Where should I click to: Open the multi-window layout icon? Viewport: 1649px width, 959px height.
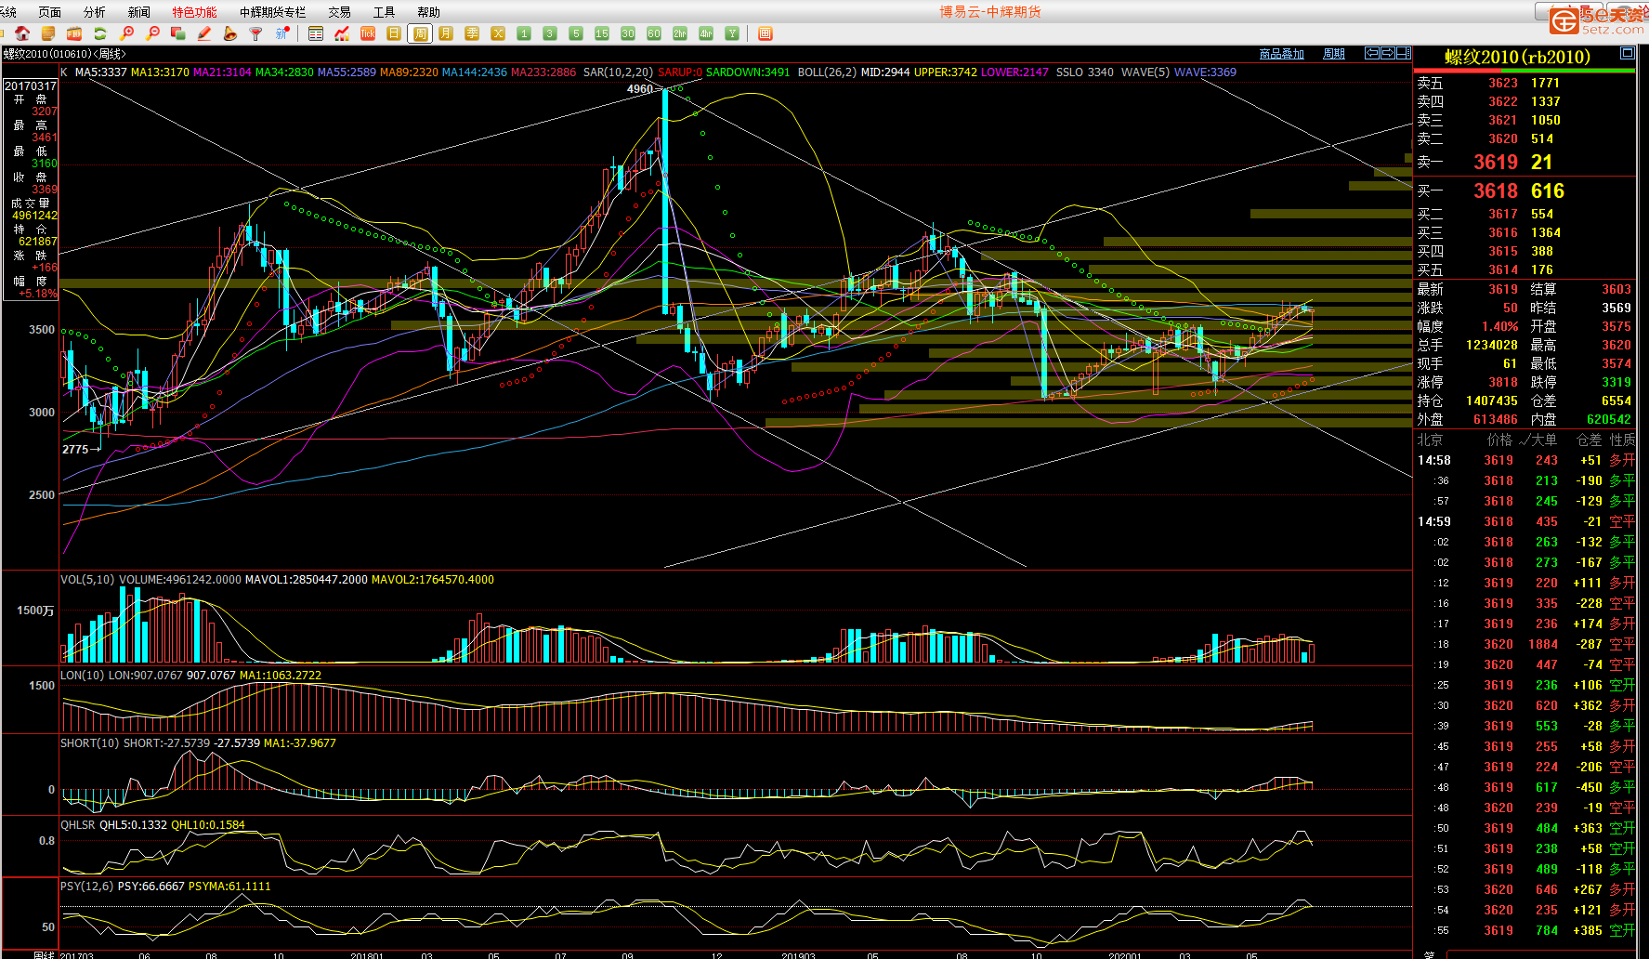tap(178, 33)
